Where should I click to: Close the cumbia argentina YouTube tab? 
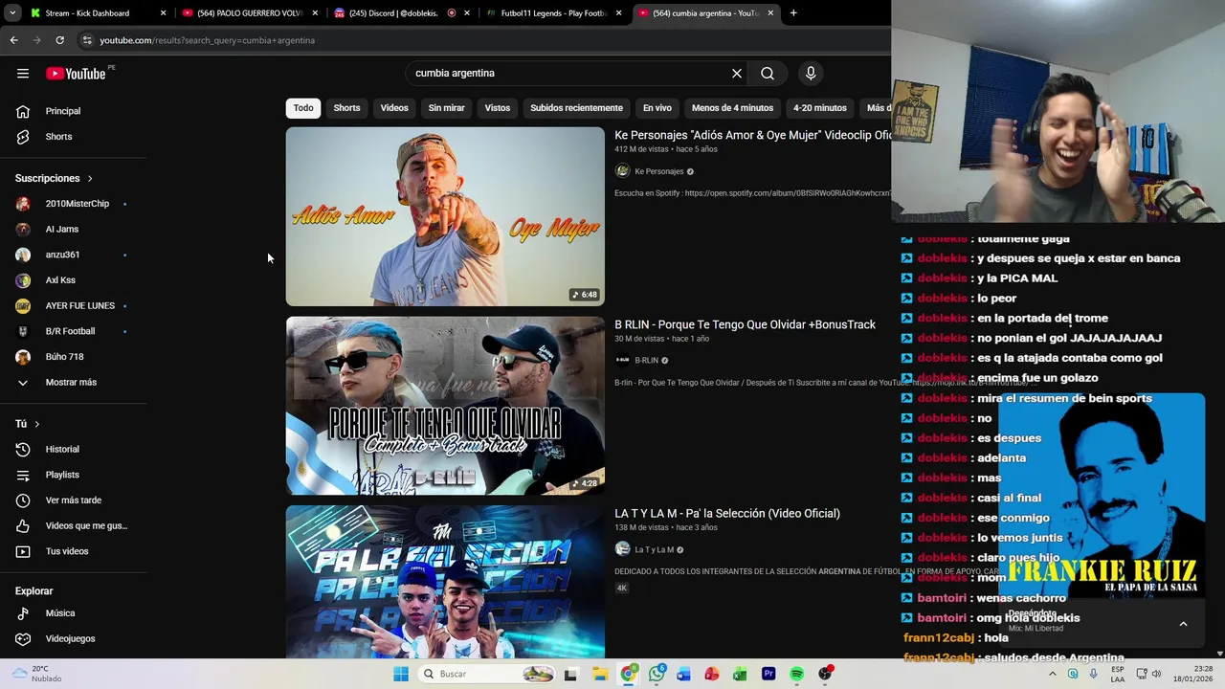coord(770,13)
